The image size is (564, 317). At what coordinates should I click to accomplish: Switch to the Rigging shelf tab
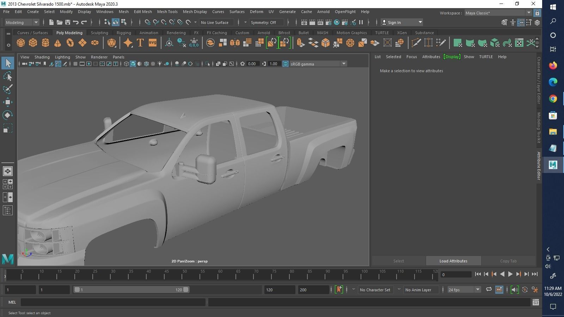tap(124, 33)
